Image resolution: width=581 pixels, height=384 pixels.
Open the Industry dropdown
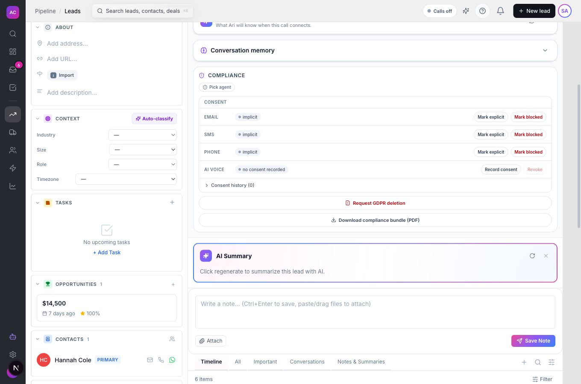click(143, 135)
